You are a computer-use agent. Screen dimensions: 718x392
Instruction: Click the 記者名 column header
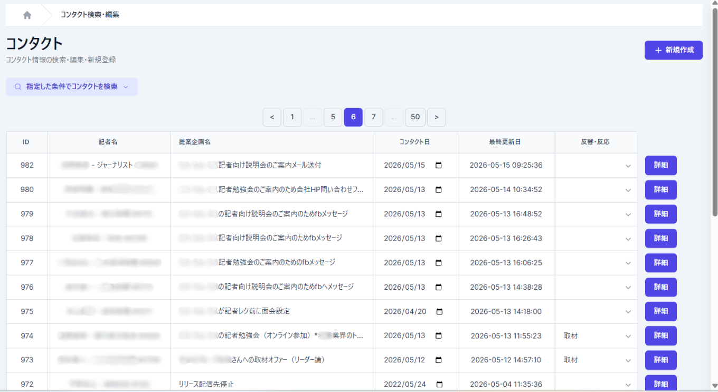(x=109, y=142)
